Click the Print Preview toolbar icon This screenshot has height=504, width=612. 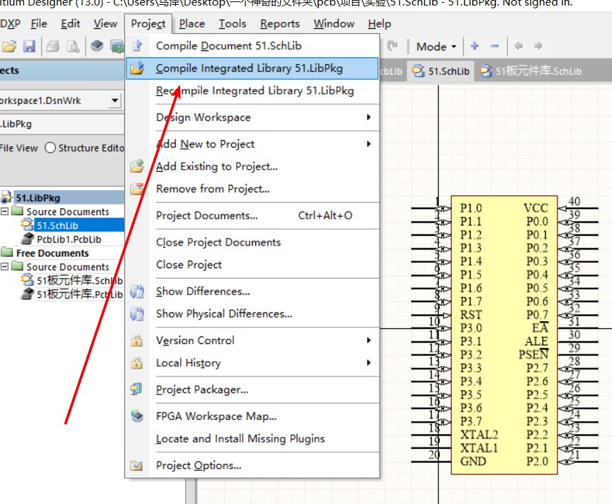tap(73, 46)
